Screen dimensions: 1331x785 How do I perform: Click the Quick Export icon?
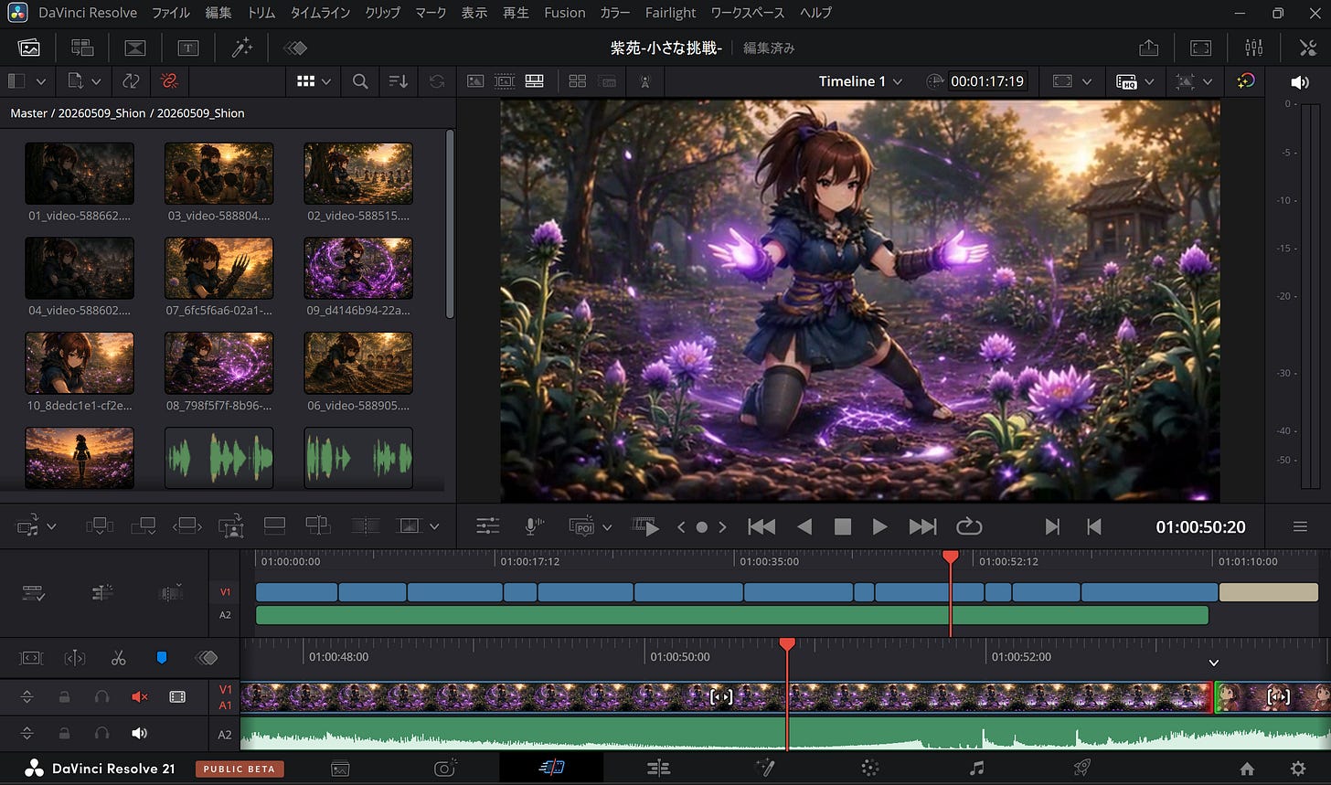pos(1148,48)
